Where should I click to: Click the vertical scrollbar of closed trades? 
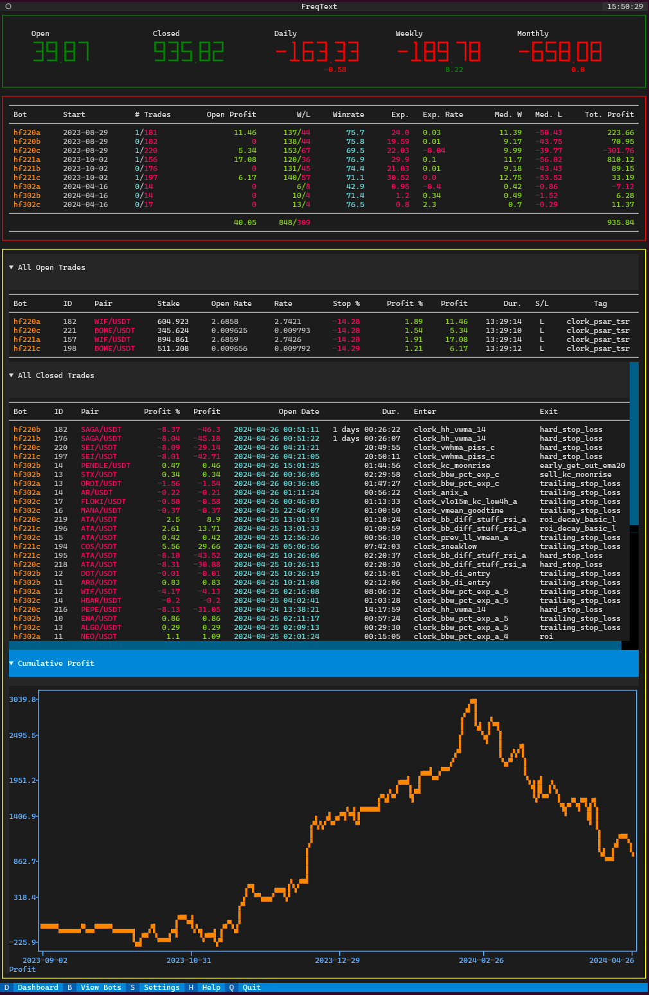coord(634,444)
